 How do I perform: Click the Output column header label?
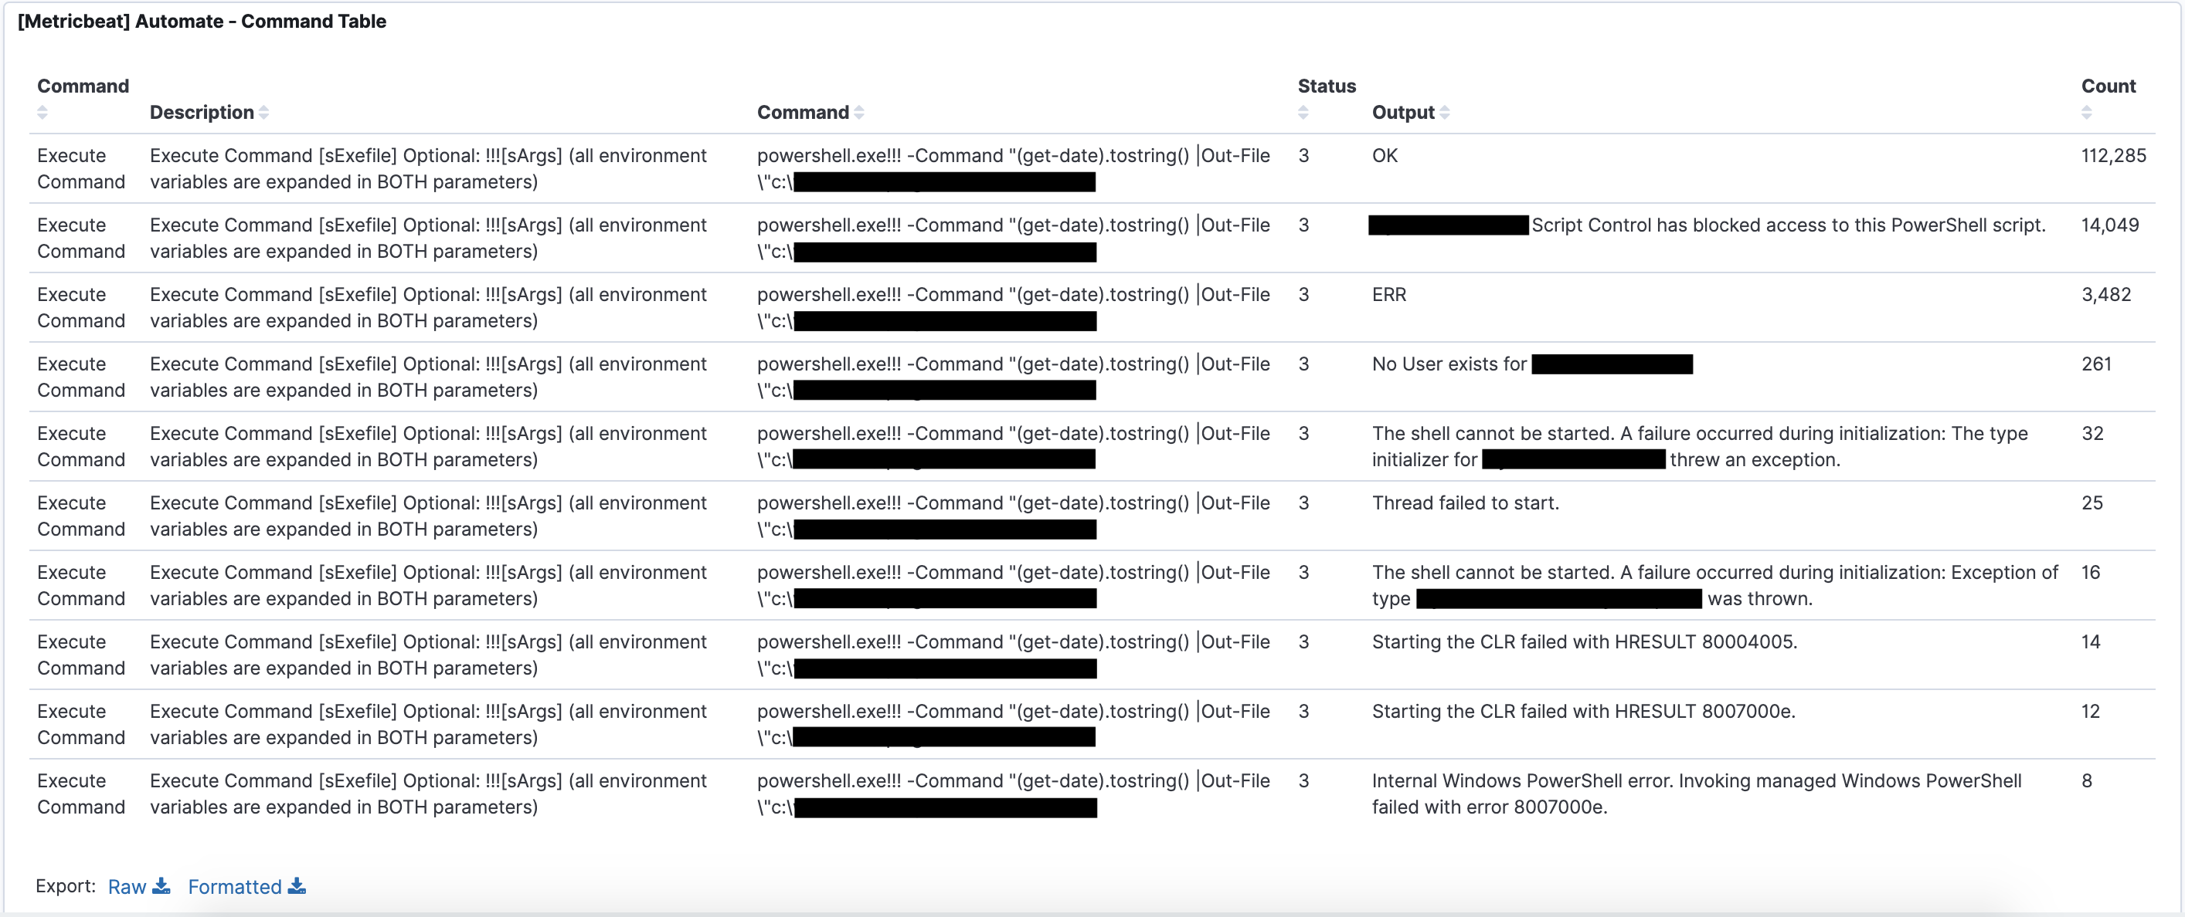1403,113
